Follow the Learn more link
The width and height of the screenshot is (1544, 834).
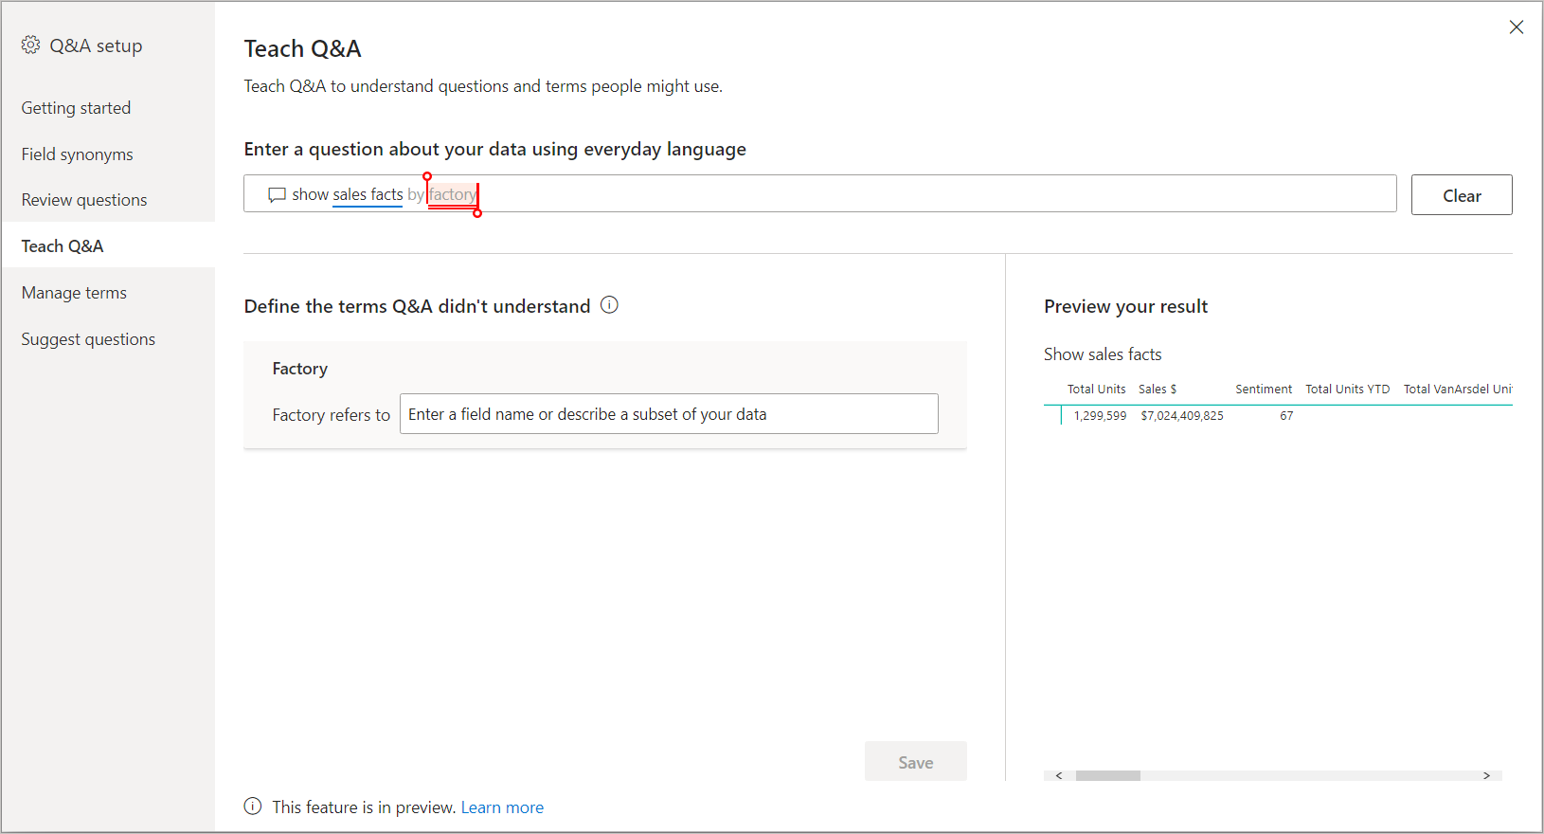click(x=502, y=807)
